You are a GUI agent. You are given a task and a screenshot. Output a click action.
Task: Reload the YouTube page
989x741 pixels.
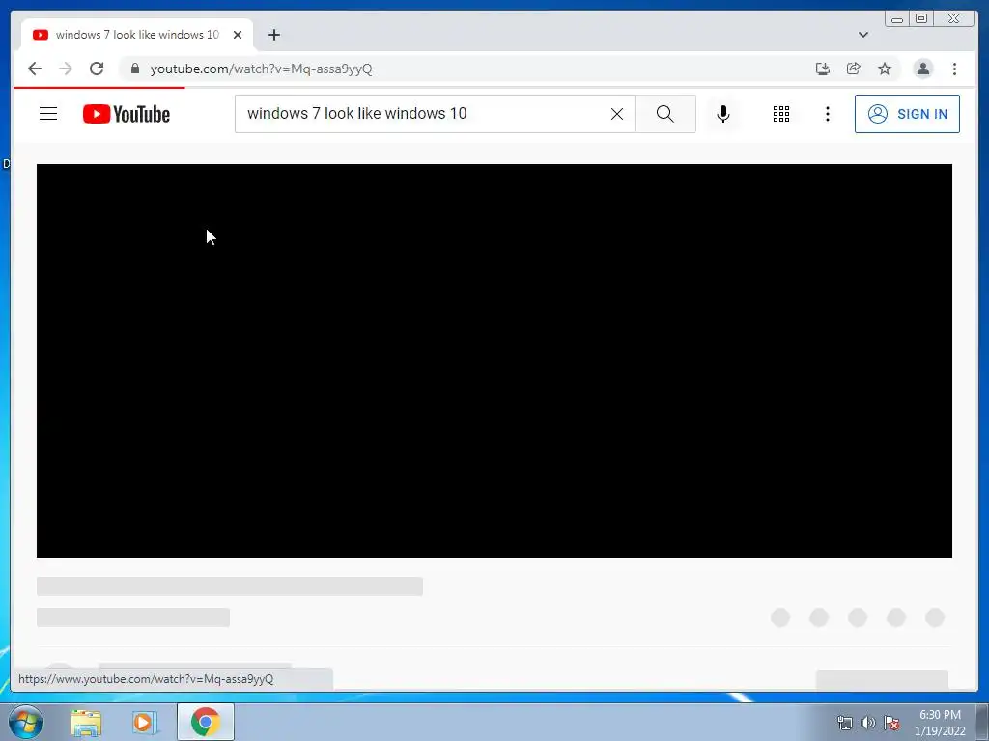97,69
